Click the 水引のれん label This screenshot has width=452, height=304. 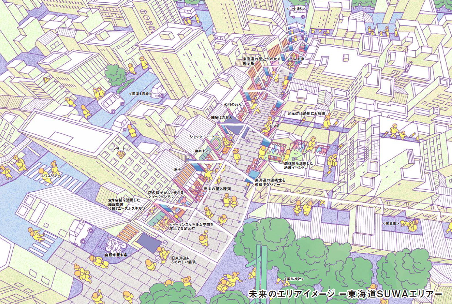[x=233, y=105]
